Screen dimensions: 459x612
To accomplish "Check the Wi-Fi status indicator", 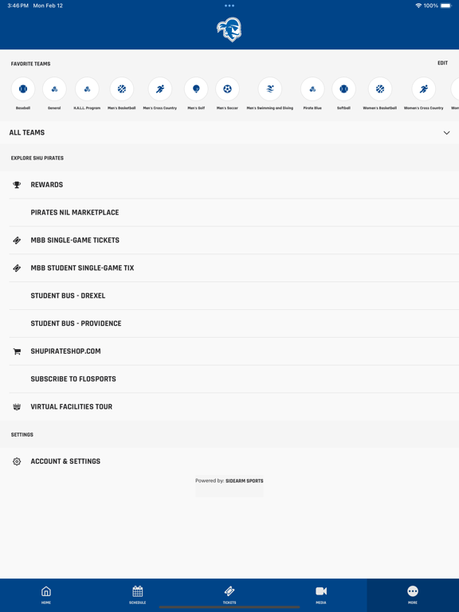I will pos(418,6).
